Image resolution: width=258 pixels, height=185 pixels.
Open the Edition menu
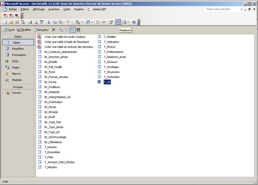25,9
